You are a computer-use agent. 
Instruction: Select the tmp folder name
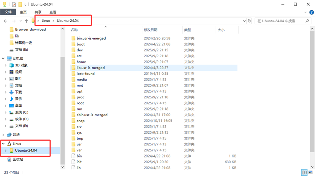pyautogui.click(x=80, y=138)
